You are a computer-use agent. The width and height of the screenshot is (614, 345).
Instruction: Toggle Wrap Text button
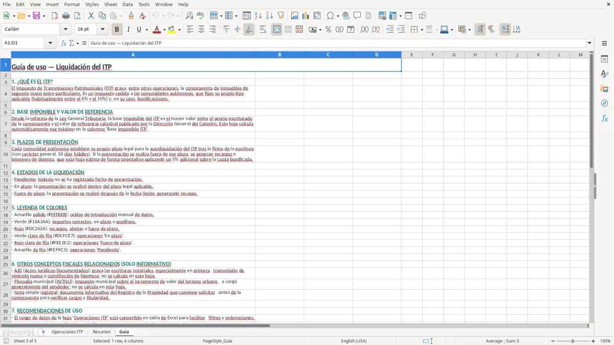click(x=263, y=30)
